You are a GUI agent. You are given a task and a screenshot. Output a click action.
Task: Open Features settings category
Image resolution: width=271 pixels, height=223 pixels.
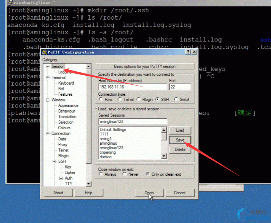click(65, 94)
